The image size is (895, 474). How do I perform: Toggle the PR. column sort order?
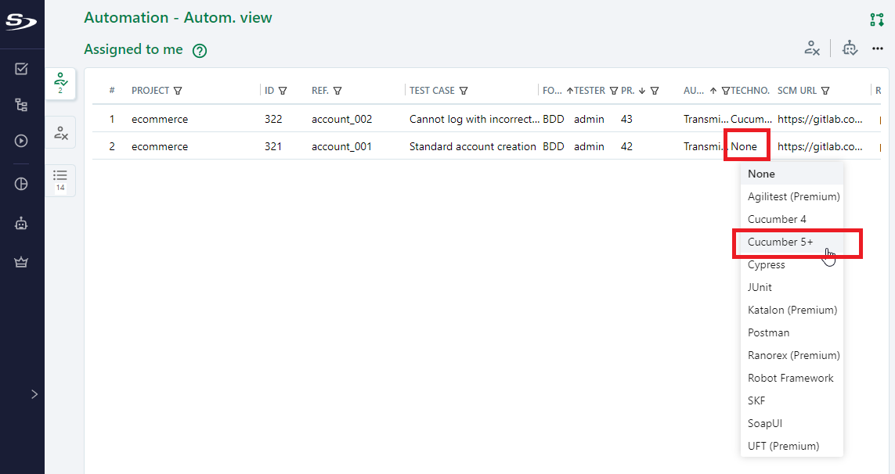(644, 90)
